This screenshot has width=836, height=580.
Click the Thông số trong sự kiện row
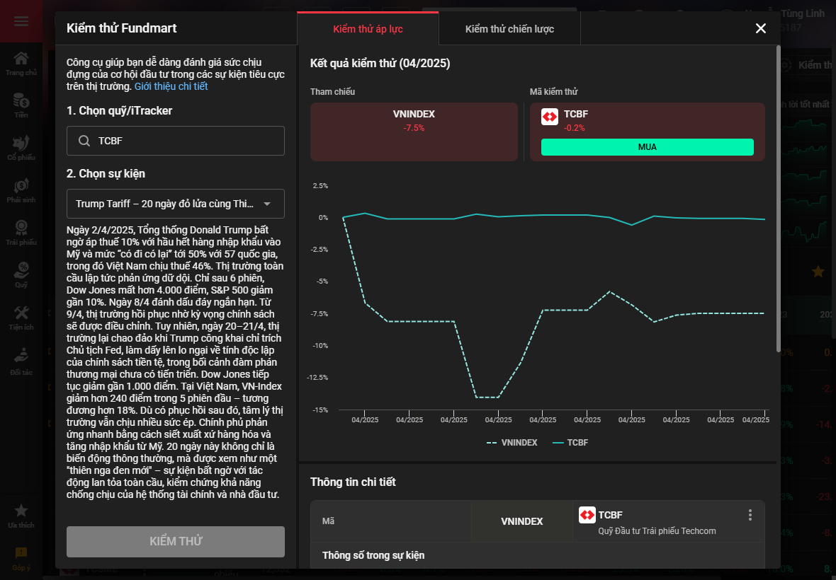pos(538,555)
